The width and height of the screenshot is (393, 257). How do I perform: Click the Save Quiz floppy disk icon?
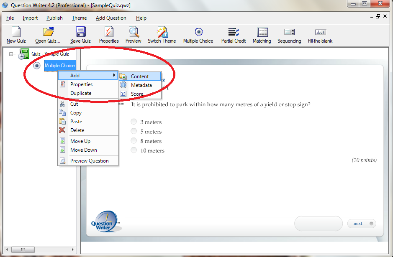point(80,33)
